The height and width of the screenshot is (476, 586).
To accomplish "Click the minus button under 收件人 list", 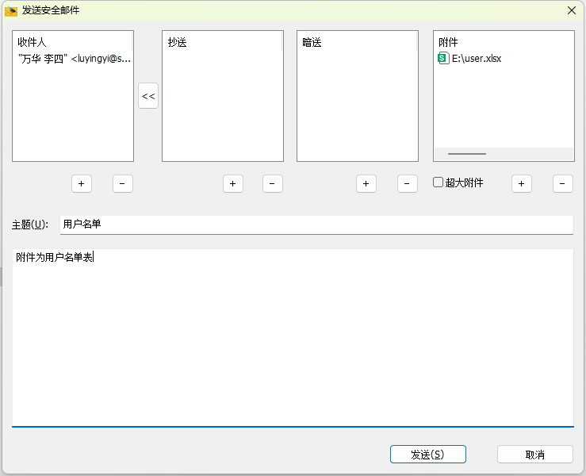I will click(x=122, y=184).
